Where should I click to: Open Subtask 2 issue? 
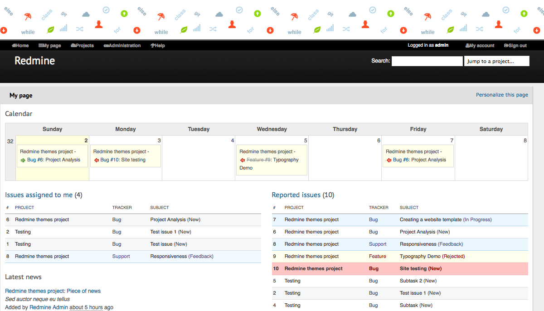coord(411,281)
